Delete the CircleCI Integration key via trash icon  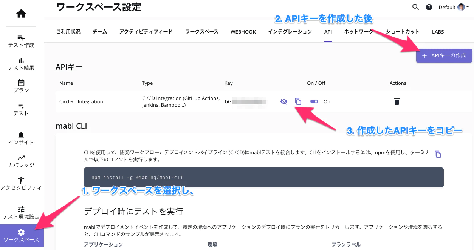[x=397, y=101]
